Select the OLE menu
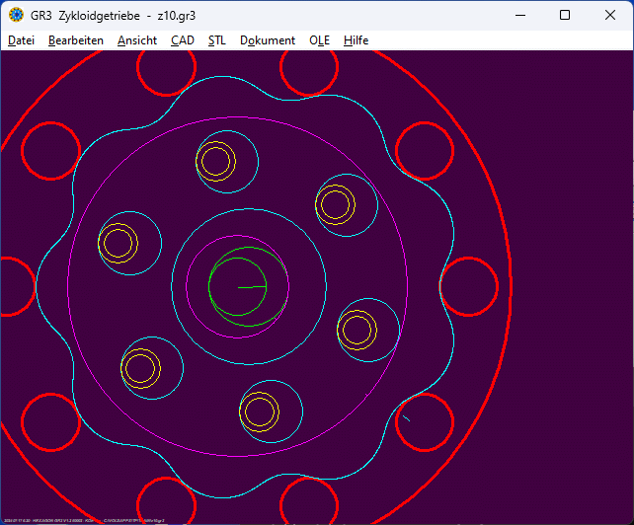The width and height of the screenshot is (634, 525). [x=320, y=40]
